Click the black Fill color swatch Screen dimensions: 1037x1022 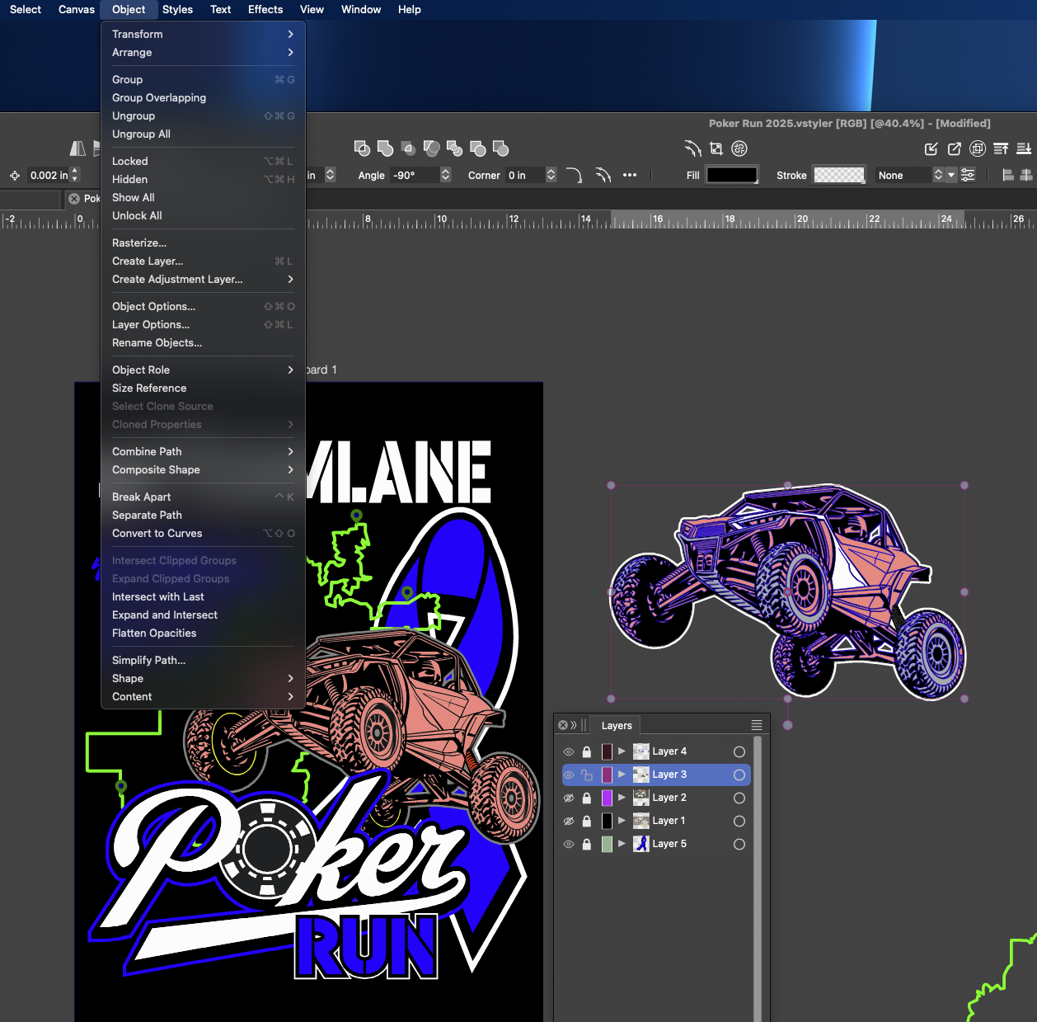point(731,175)
